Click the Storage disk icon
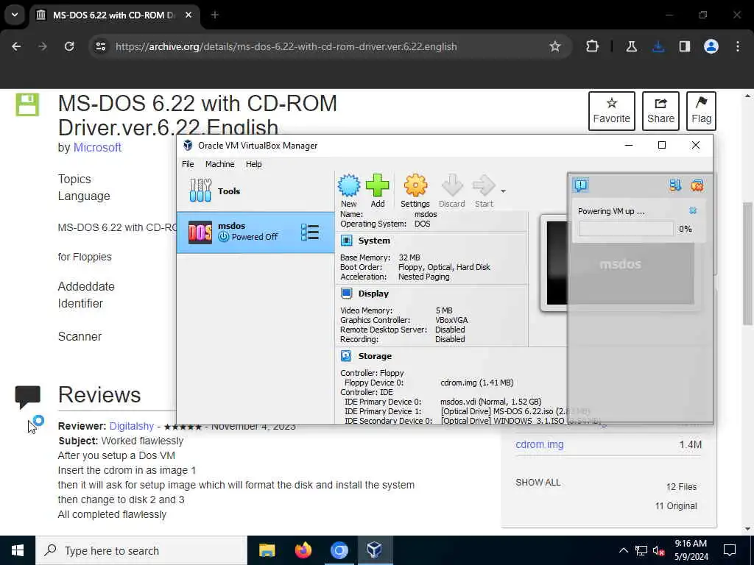Image resolution: width=754 pixels, height=565 pixels. pyautogui.click(x=346, y=355)
